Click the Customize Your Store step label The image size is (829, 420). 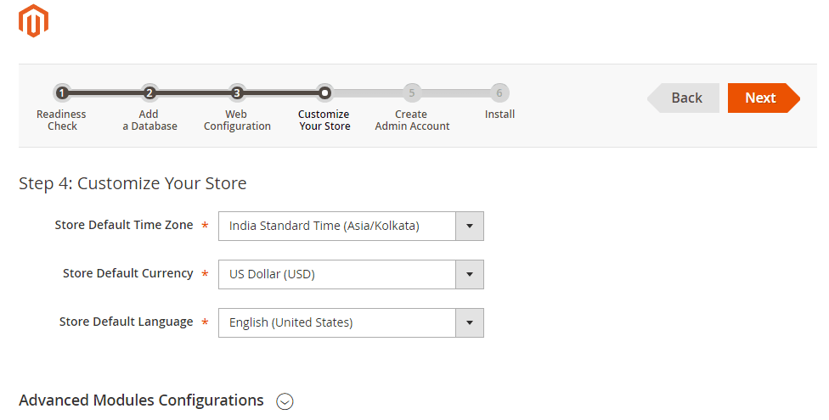pos(324,120)
